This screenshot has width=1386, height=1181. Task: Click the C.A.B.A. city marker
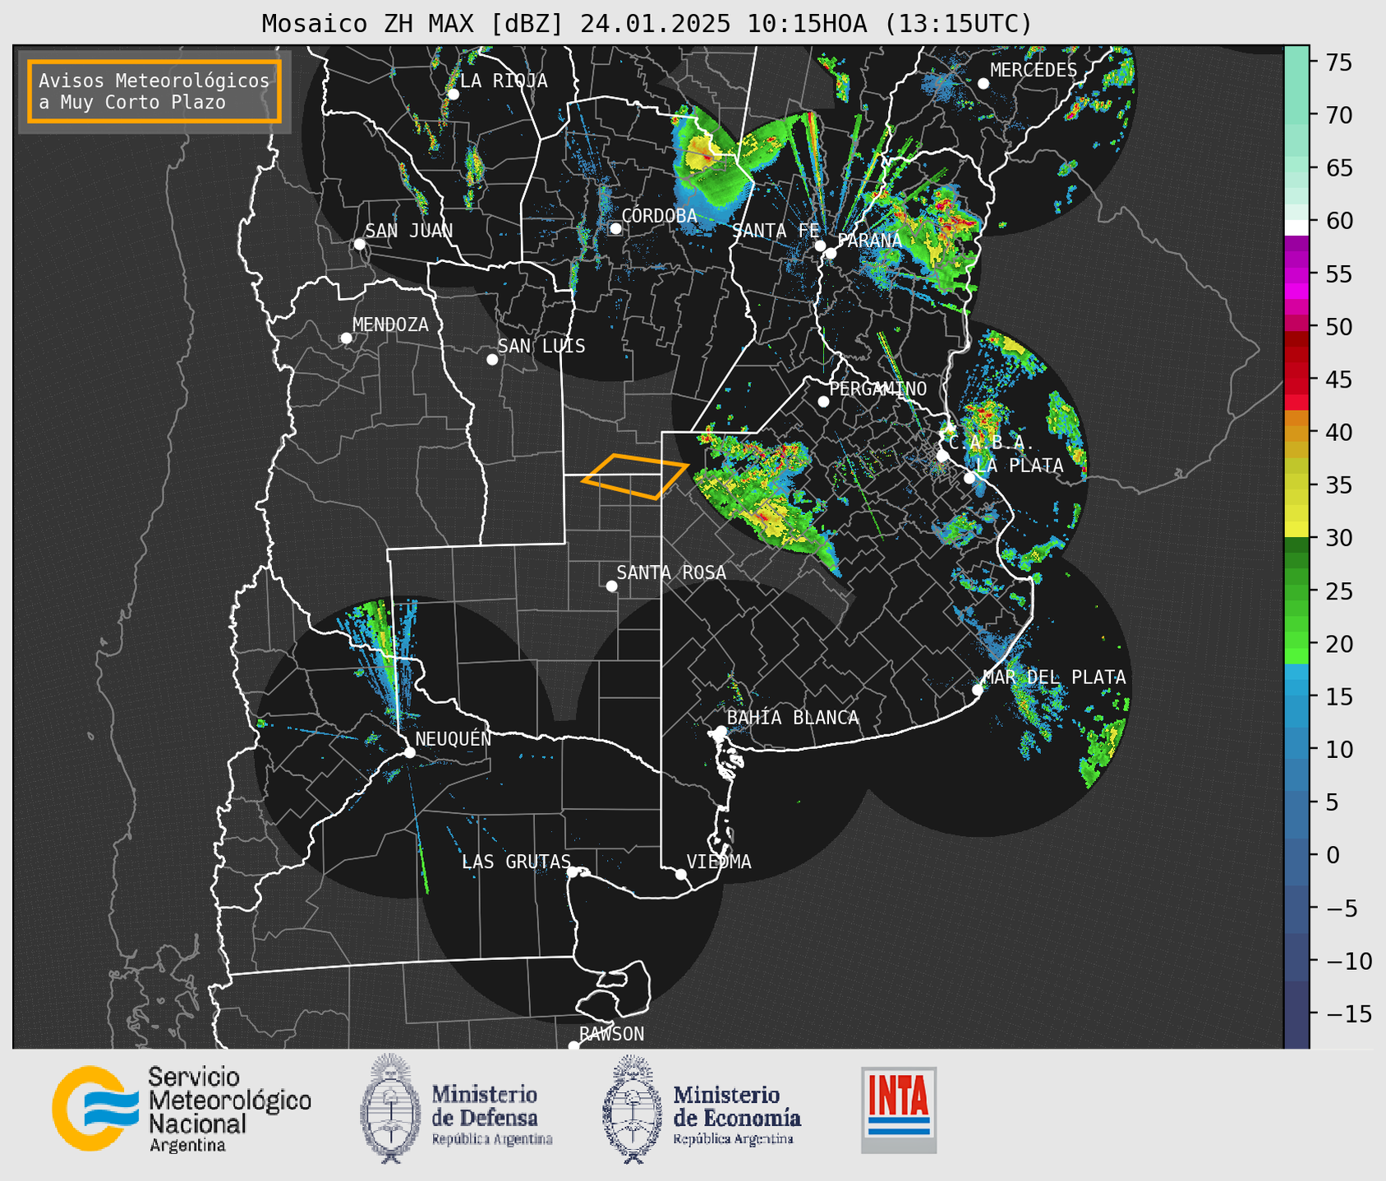click(x=942, y=456)
